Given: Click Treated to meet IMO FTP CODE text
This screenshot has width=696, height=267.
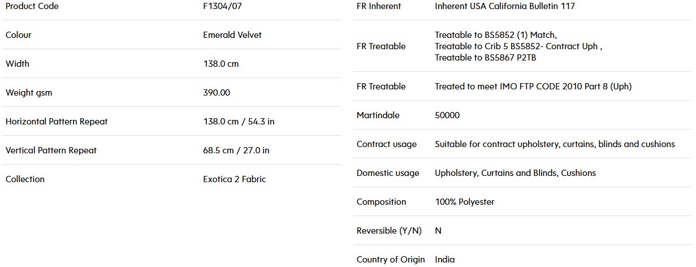Looking at the screenshot, I should coord(533,87).
